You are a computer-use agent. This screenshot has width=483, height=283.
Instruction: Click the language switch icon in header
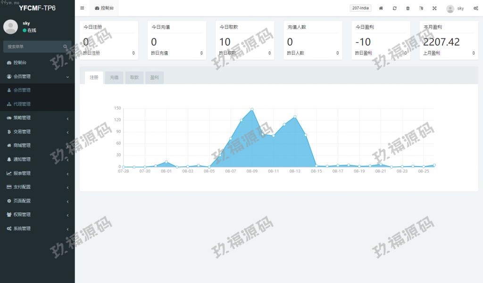click(x=421, y=8)
